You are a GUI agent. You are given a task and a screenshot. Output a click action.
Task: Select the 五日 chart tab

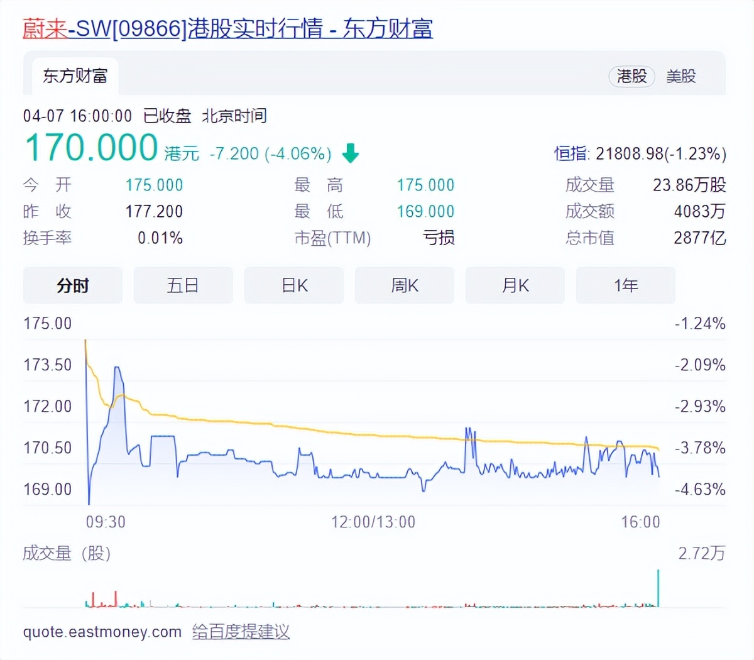pyautogui.click(x=183, y=285)
